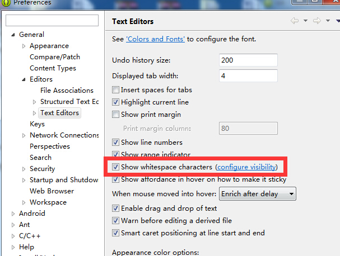Enable Insert spaces for tabs checkbox

point(116,90)
